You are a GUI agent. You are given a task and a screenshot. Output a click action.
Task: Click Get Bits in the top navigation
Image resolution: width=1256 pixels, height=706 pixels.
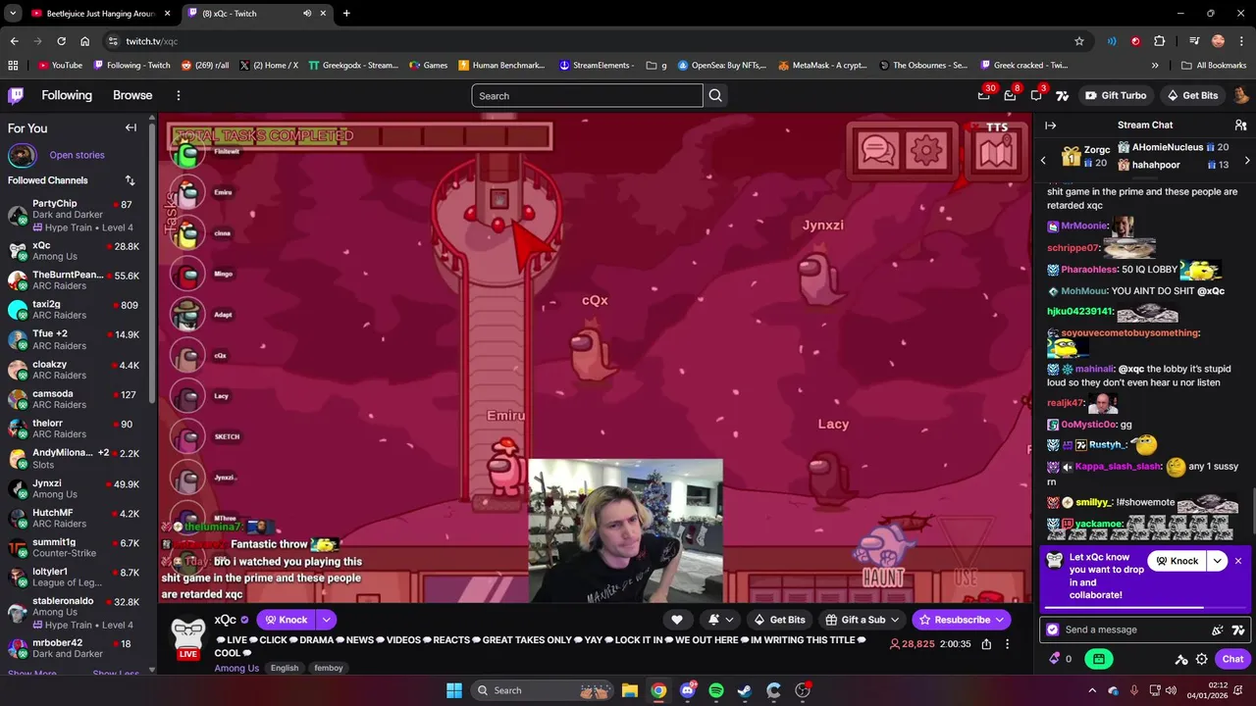1192,95
